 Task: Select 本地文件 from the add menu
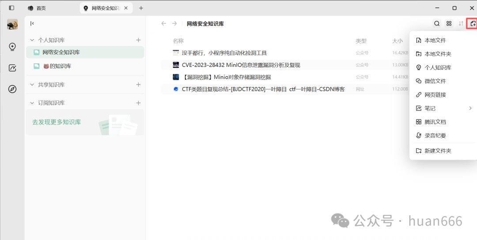click(x=435, y=41)
